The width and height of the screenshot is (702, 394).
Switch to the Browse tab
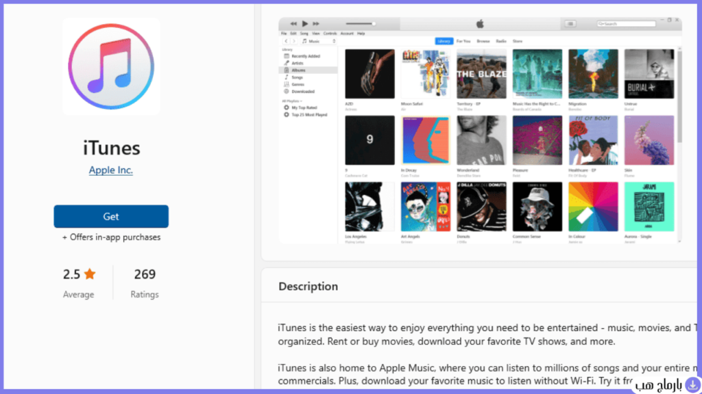483,41
